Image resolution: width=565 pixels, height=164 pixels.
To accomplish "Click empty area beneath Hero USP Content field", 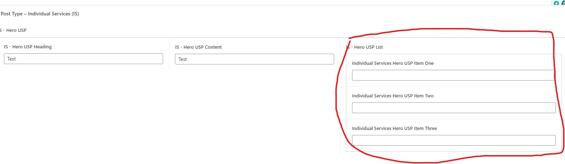I will pyautogui.click(x=254, y=107).
